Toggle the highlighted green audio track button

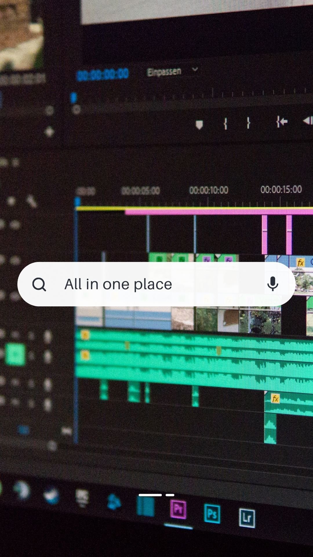[x=15, y=354]
